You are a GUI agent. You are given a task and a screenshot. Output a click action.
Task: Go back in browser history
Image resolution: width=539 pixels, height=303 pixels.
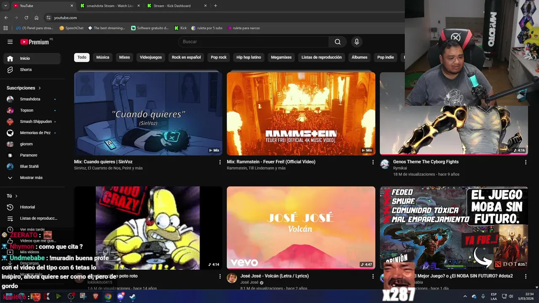(x=6, y=18)
